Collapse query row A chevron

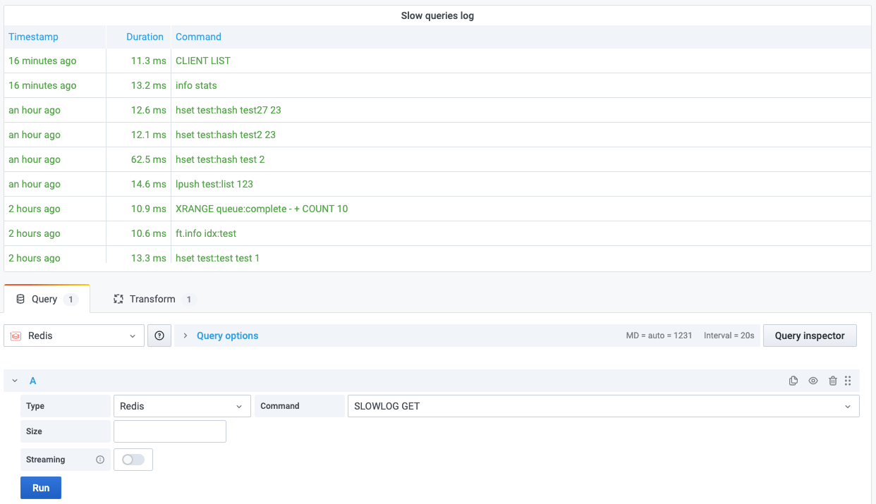coord(15,381)
